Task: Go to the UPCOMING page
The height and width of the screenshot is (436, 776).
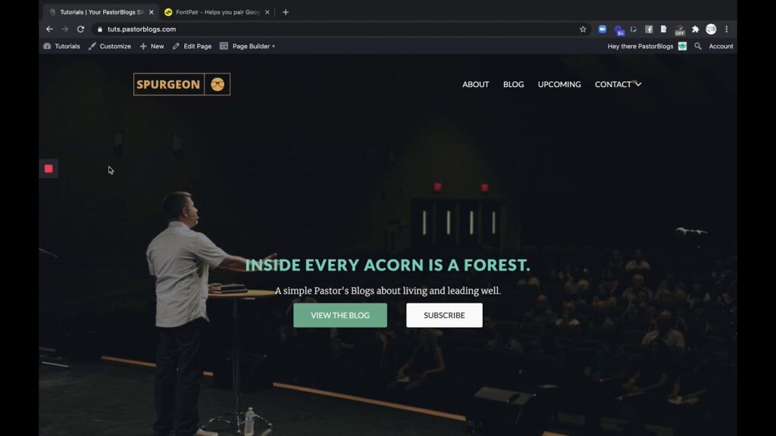Action: pos(559,84)
